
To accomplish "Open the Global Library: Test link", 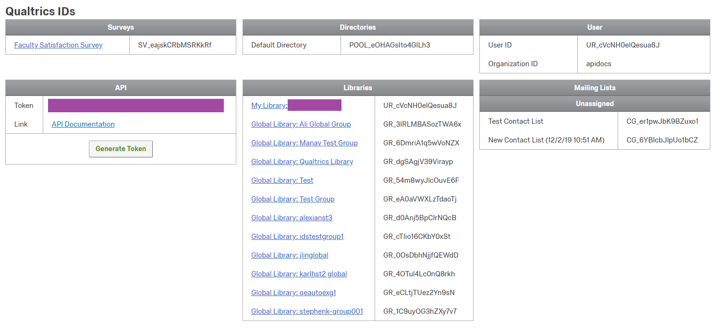I will pyautogui.click(x=282, y=180).
